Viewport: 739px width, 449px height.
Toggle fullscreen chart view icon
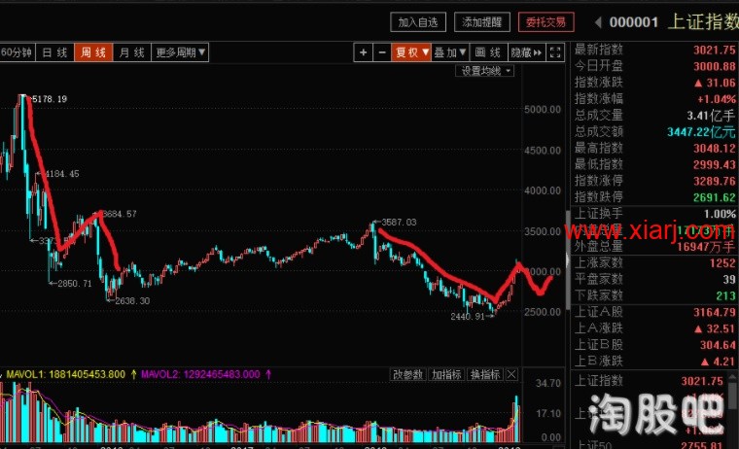[x=555, y=52]
